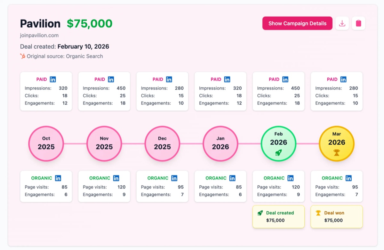Click the Oct 2025 organic Page visits value 85
The image size is (384, 250).
pos(64,187)
